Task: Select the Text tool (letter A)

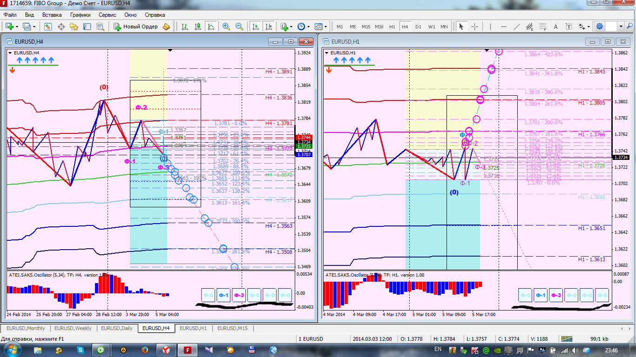Action: click(x=556, y=26)
